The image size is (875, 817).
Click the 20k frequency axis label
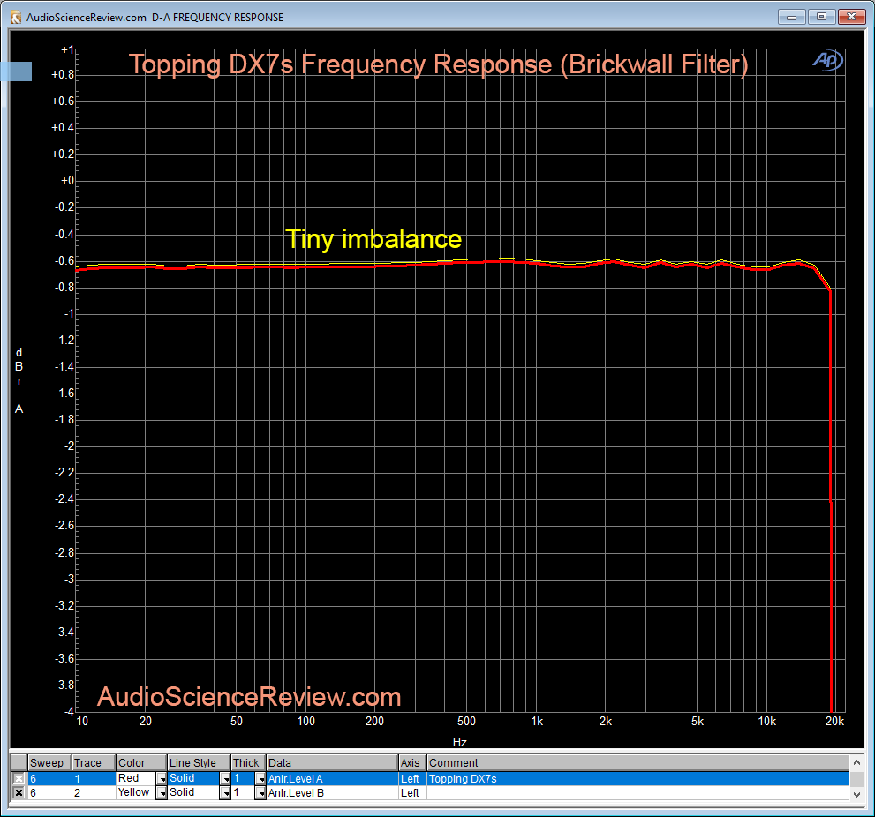pos(834,722)
